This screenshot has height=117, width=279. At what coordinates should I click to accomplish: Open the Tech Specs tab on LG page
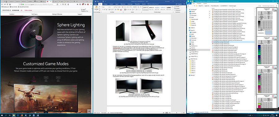tap(34, 14)
